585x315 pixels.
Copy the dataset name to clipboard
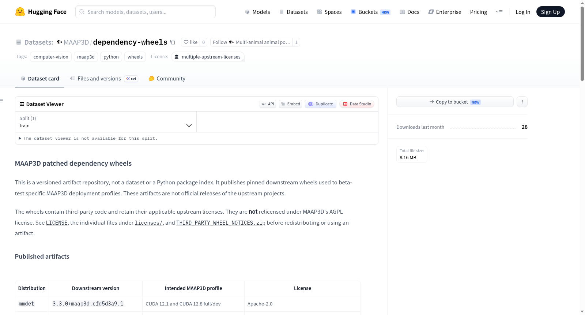(x=173, y=42)
